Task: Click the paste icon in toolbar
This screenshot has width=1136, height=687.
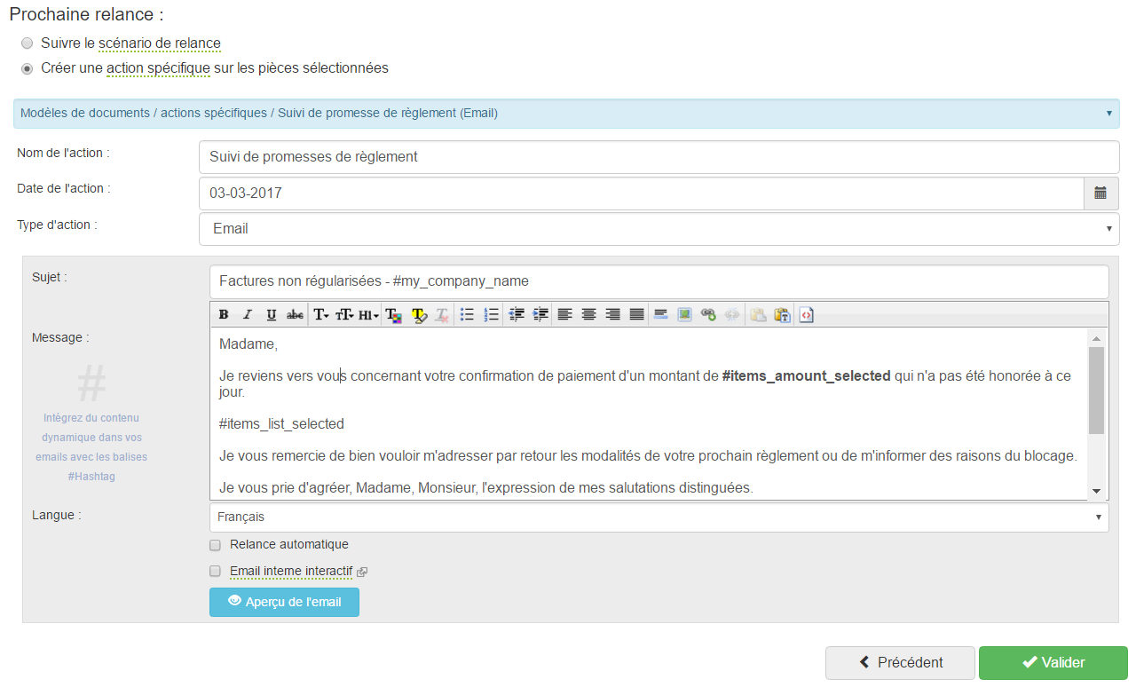Action: (x=758, y=314)
